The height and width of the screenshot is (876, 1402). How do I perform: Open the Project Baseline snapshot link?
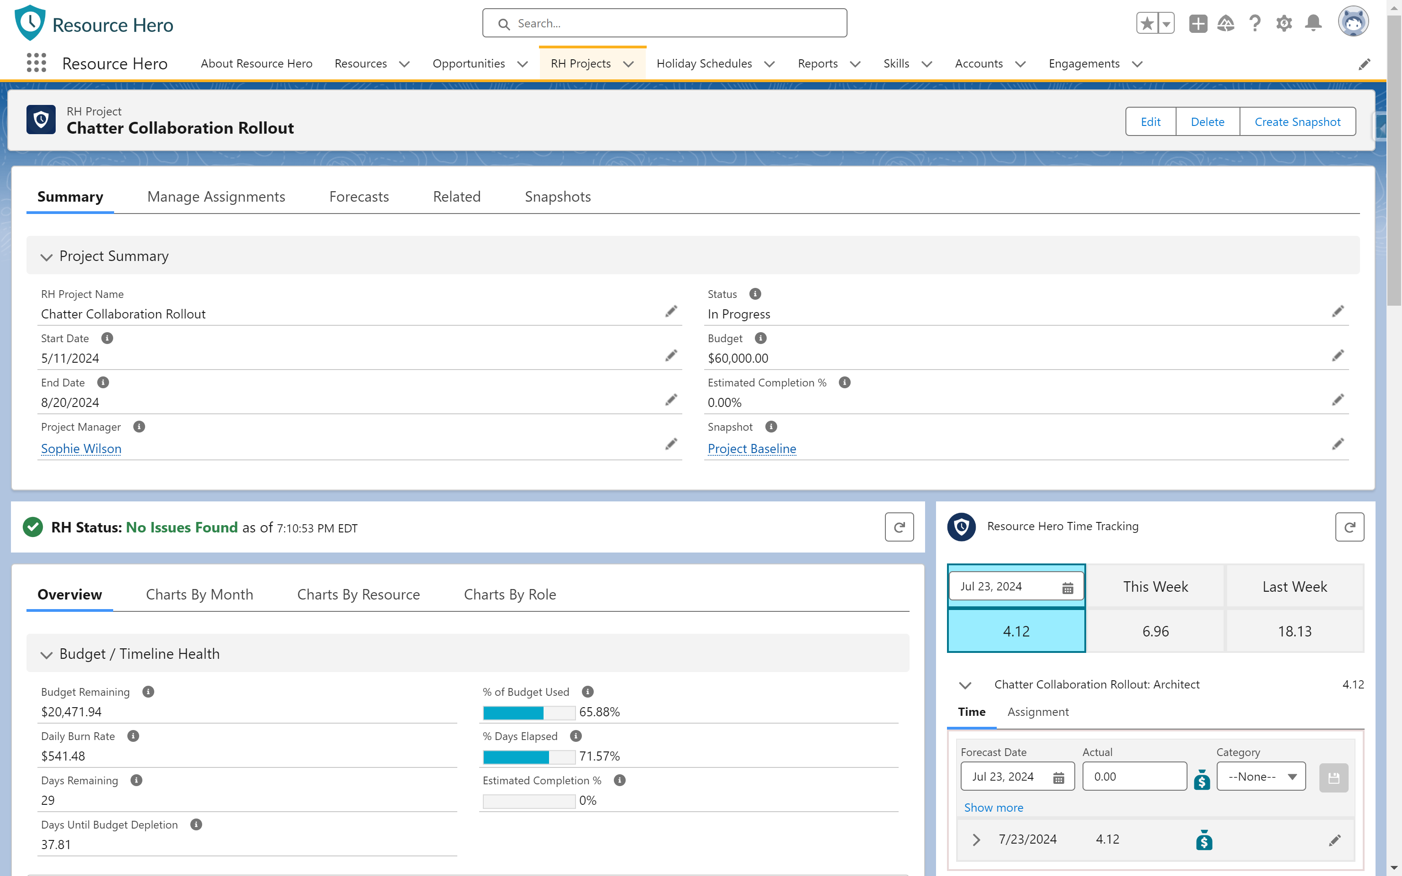click(x=751, y=448)
